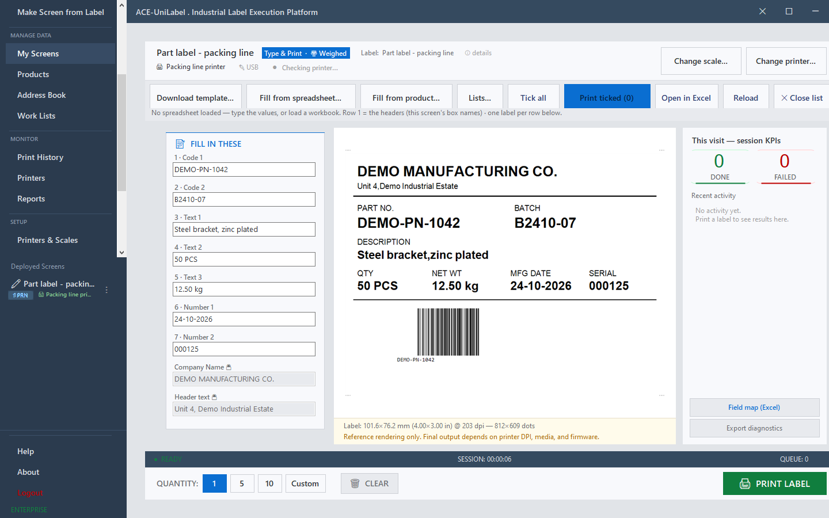Click the printer icon before Packing line printer
The height and width of the screenshot is (518, 829).
tap(159, 67)
